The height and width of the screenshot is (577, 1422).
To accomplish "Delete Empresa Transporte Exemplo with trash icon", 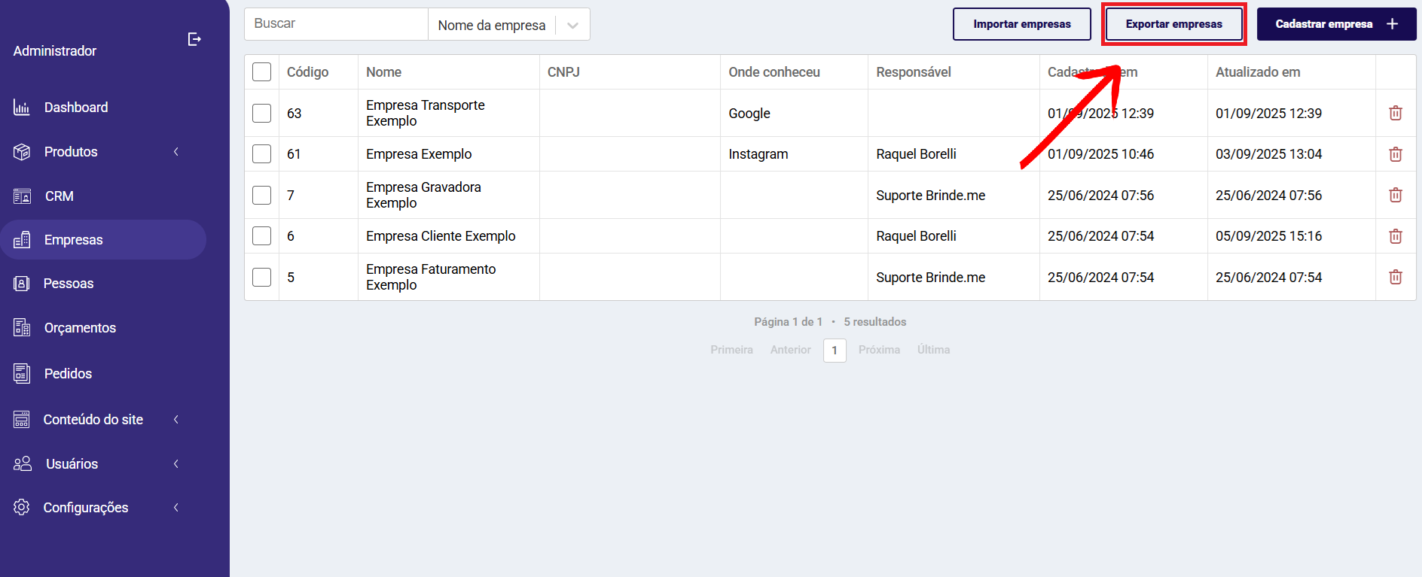I will point(1396,113).
